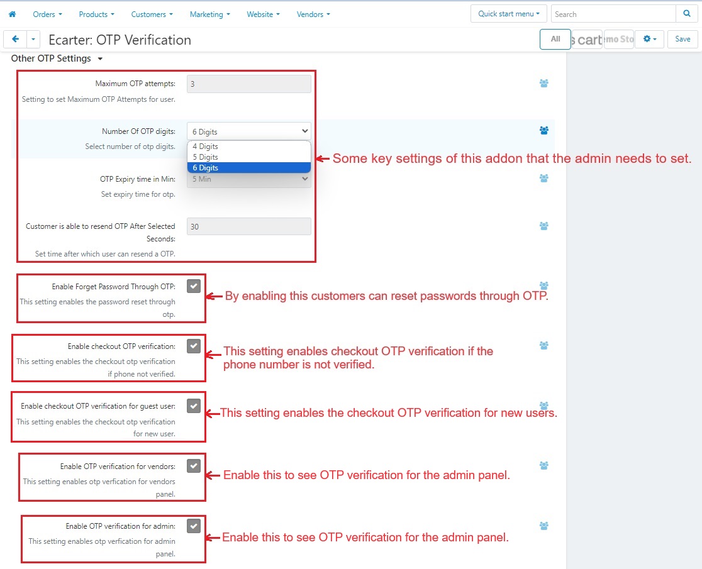
Task: Open Number Of OTP digits dropdown
Action: [x=249, y=131]
